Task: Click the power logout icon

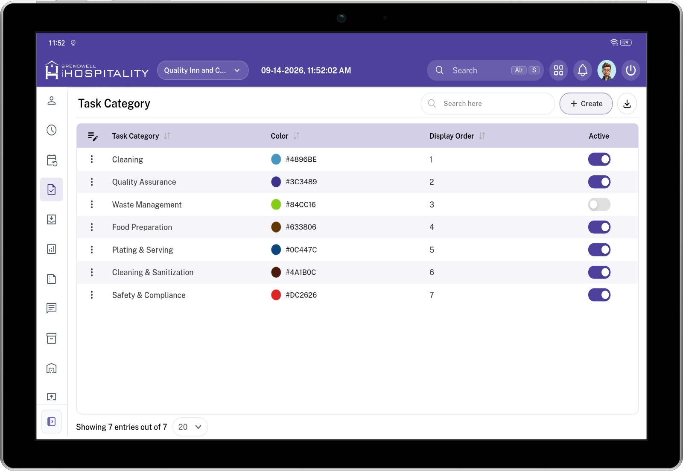Action: pos(631,70)
